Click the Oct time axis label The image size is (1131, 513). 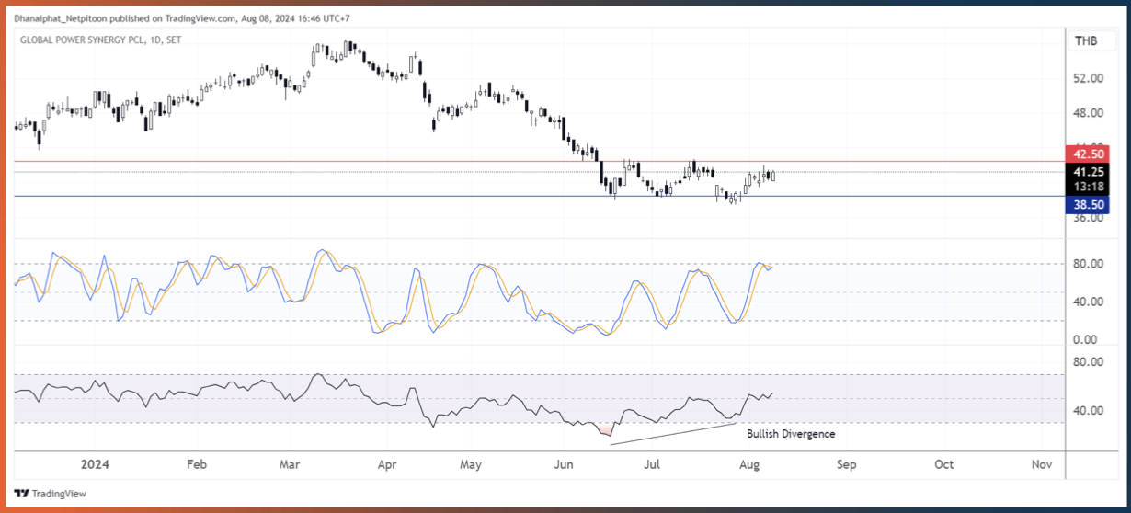[943, 464]
